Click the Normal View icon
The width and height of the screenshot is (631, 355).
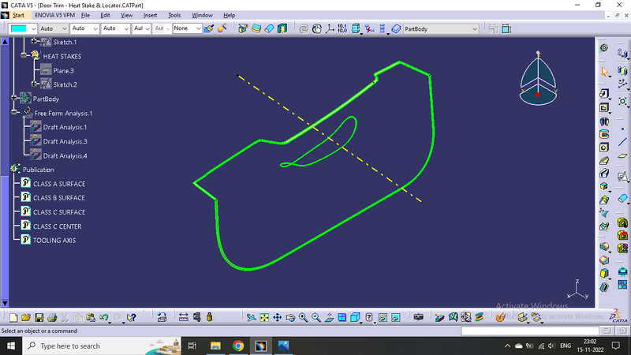click(329, 318)
